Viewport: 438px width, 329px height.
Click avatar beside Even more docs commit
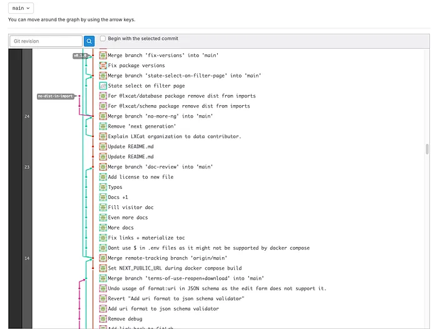click(x=103, y=217)
